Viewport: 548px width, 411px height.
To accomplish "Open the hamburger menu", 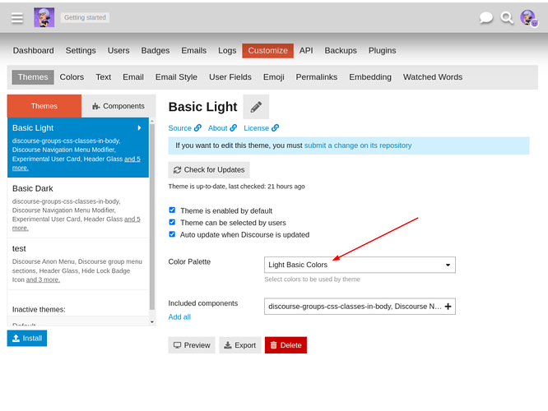I will pyautogui.click(x=16, y=17).
